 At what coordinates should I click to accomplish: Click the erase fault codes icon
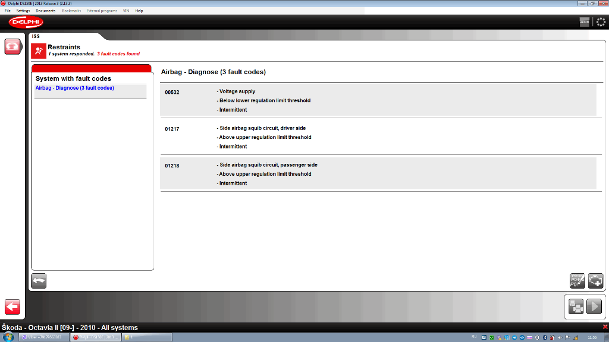click(577, 280)
